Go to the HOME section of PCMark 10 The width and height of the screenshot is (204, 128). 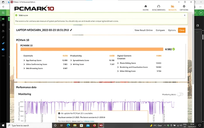pyautogui.click(x=145, y=8)
